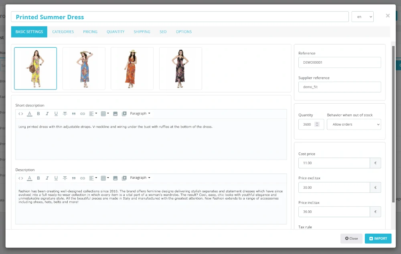Open the Paragraph format dropdown
The height and width of the screenshot is (254, 401).
[x=140, y=113]
